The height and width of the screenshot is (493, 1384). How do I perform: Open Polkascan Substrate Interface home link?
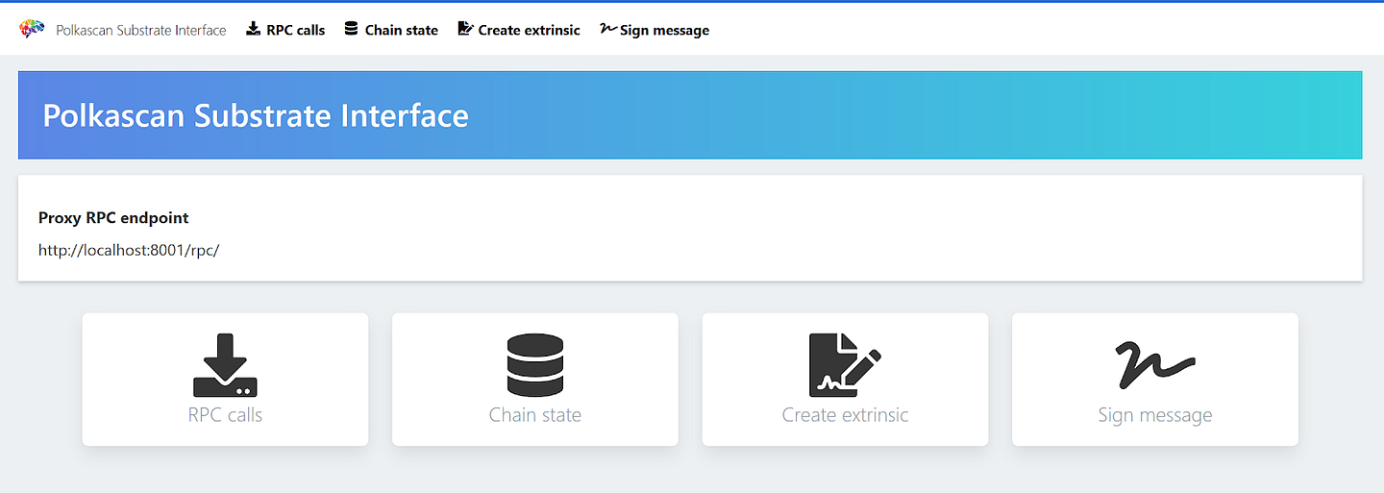click(141, 30)
